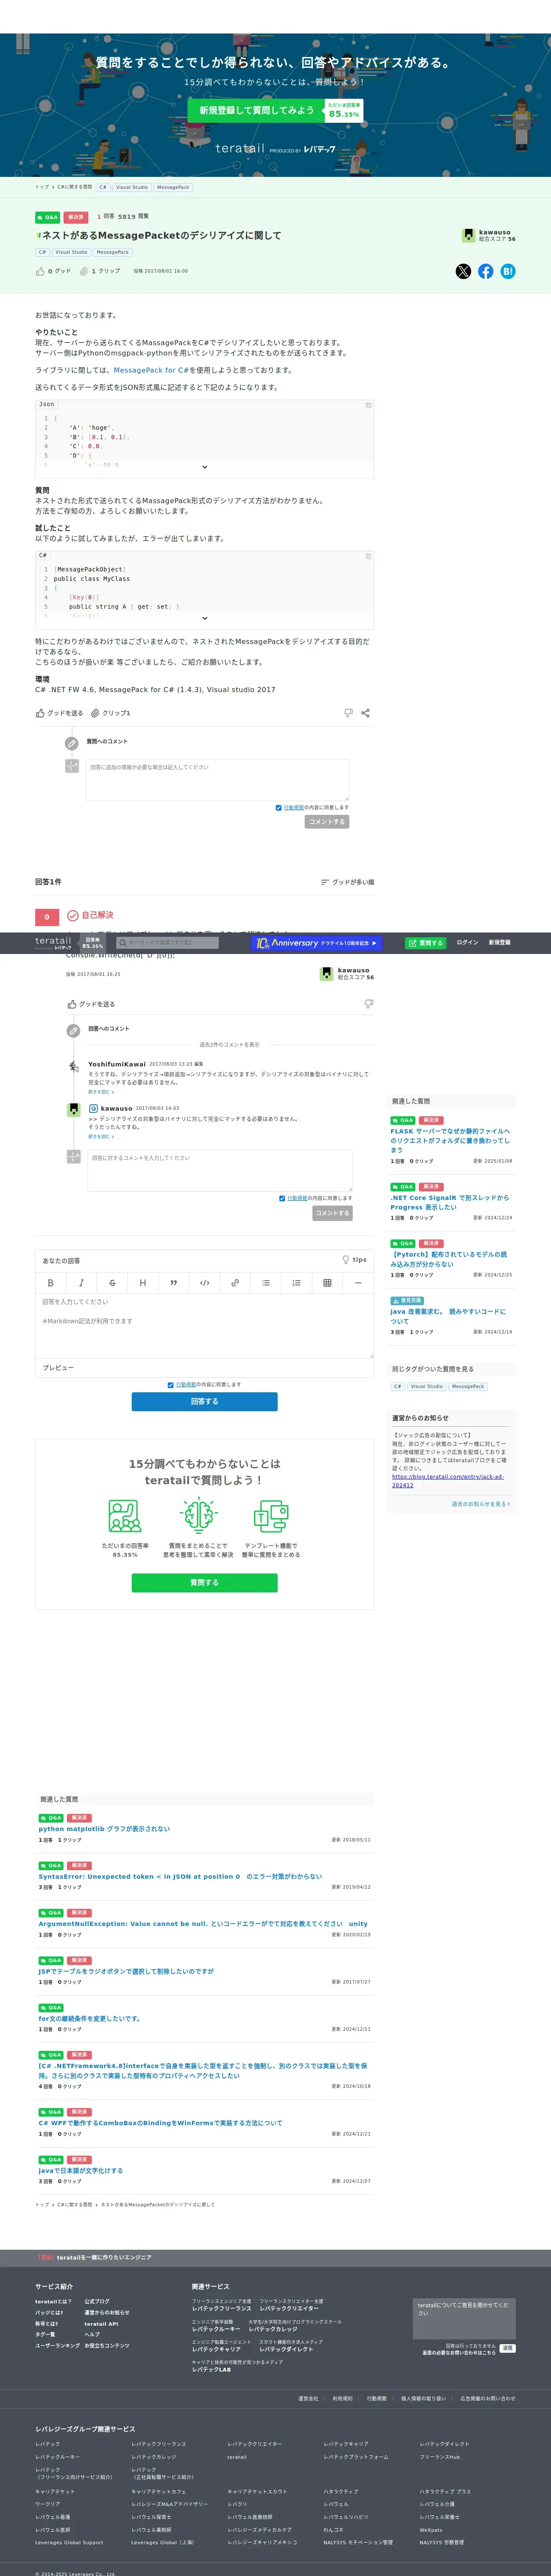Click コメントする under the question comment box
The width and height of the screenshot is (551, 2576).
(x=327, y=822)
